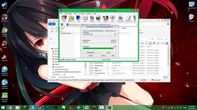197x110 pixels.
Task: Open the Steam desktop shortcut
Action: [x=5, y=5]
